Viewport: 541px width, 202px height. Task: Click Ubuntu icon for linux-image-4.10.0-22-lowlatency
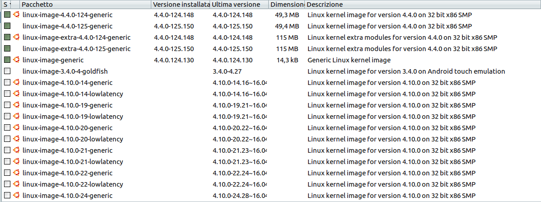(x=16, y=184)
